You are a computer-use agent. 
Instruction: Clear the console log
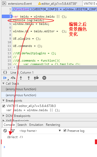5,131
